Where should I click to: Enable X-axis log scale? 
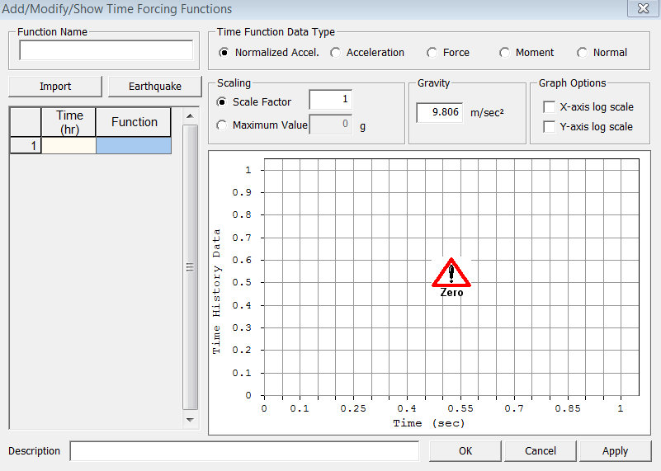coord(550,107)
